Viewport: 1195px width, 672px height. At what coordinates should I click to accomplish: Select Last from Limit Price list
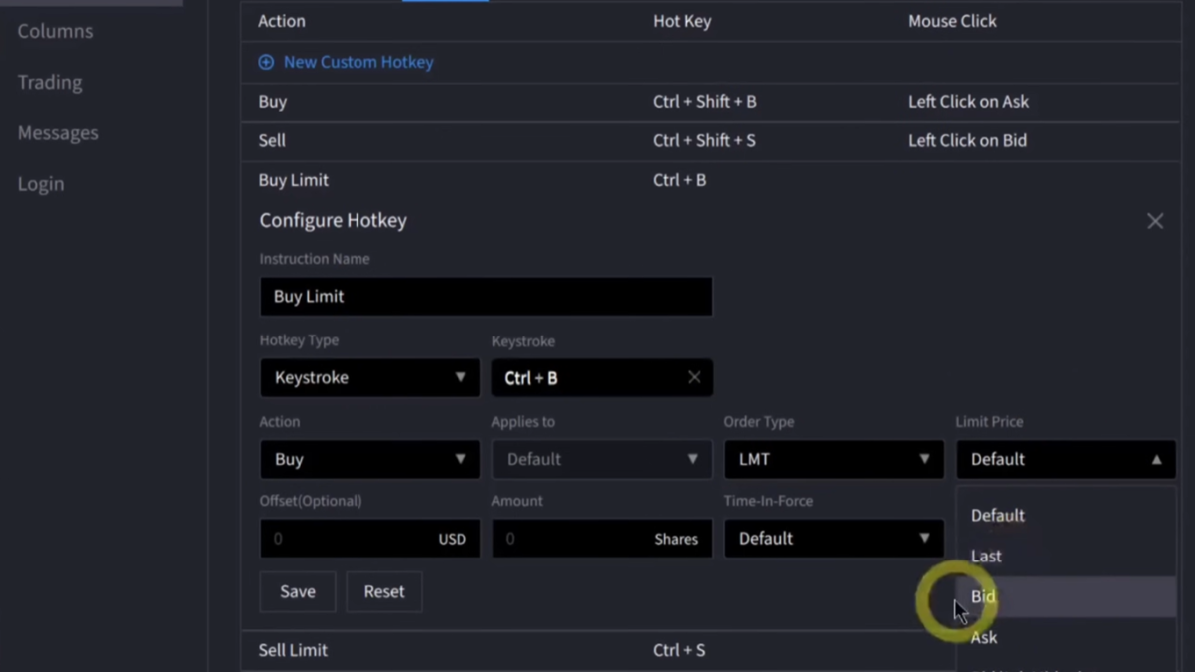pyautogui.click(x=1066, y=556)
